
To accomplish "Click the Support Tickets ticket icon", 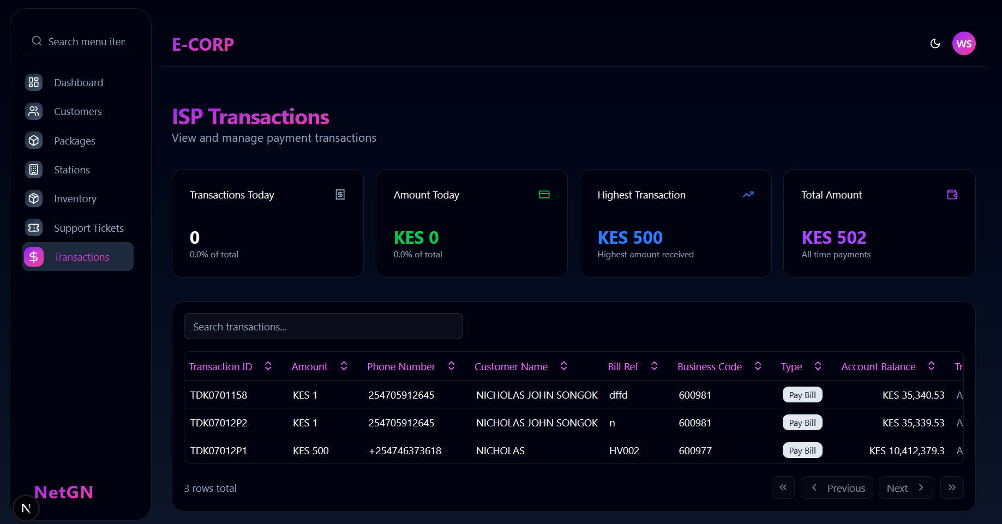I will click(34, 228).
